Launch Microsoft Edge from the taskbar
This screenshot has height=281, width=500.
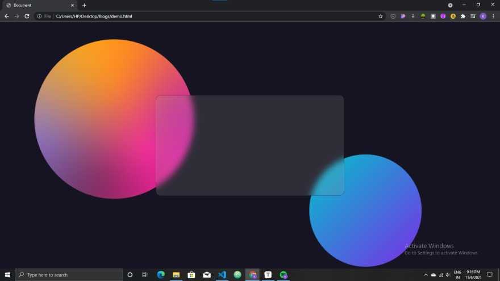(161, 275)
